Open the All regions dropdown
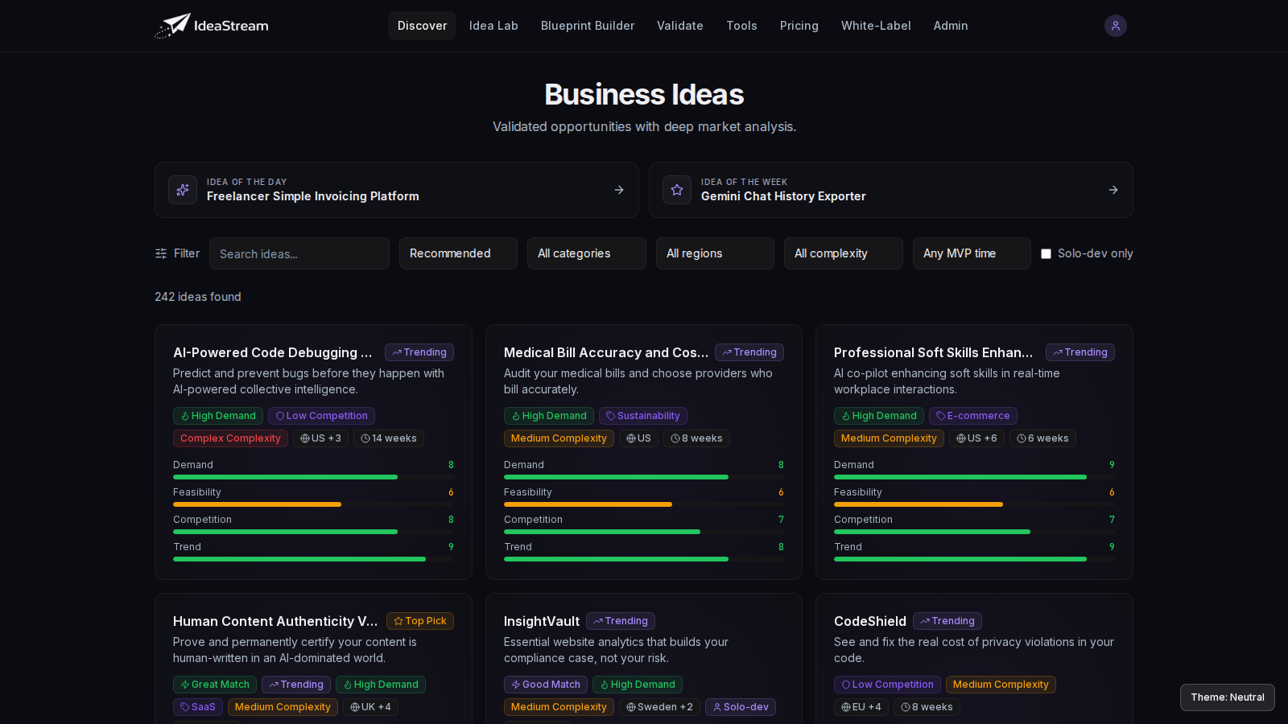 (715, 253)
